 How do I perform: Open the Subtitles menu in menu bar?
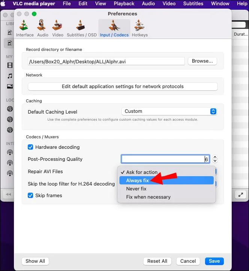point(193,4)
